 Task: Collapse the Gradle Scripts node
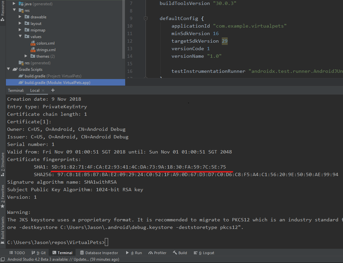click(x=8, y=70)
